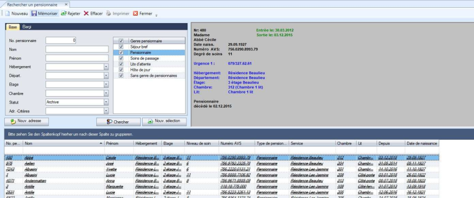Open the Etage dropdown
This screenshot has width=474, height=198.
tap(106, 85)
